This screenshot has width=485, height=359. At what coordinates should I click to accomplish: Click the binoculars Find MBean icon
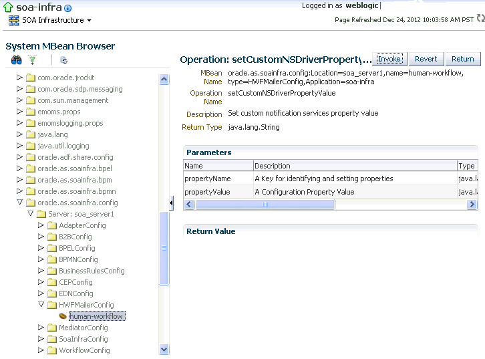[x=17, y=59]
